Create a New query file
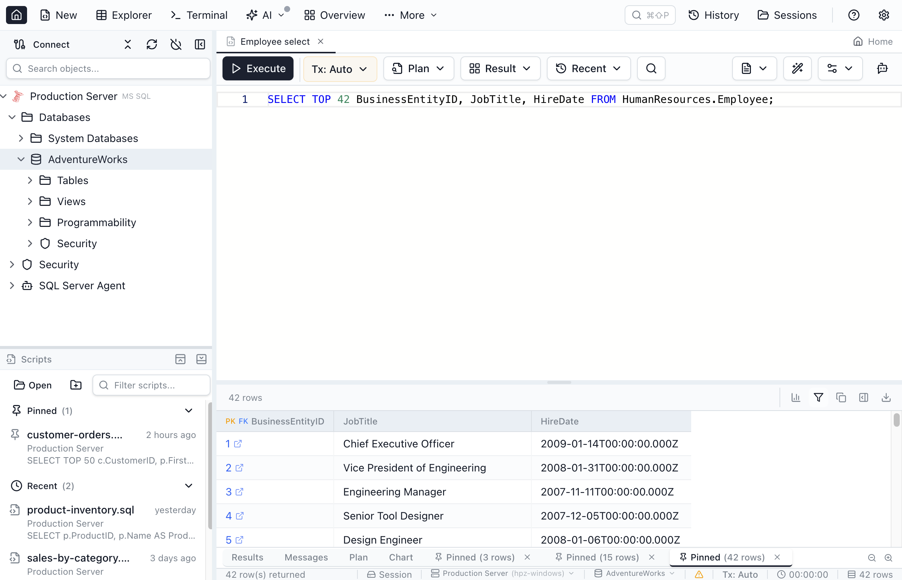Screen dimensions: 902x580 (58, 15)
